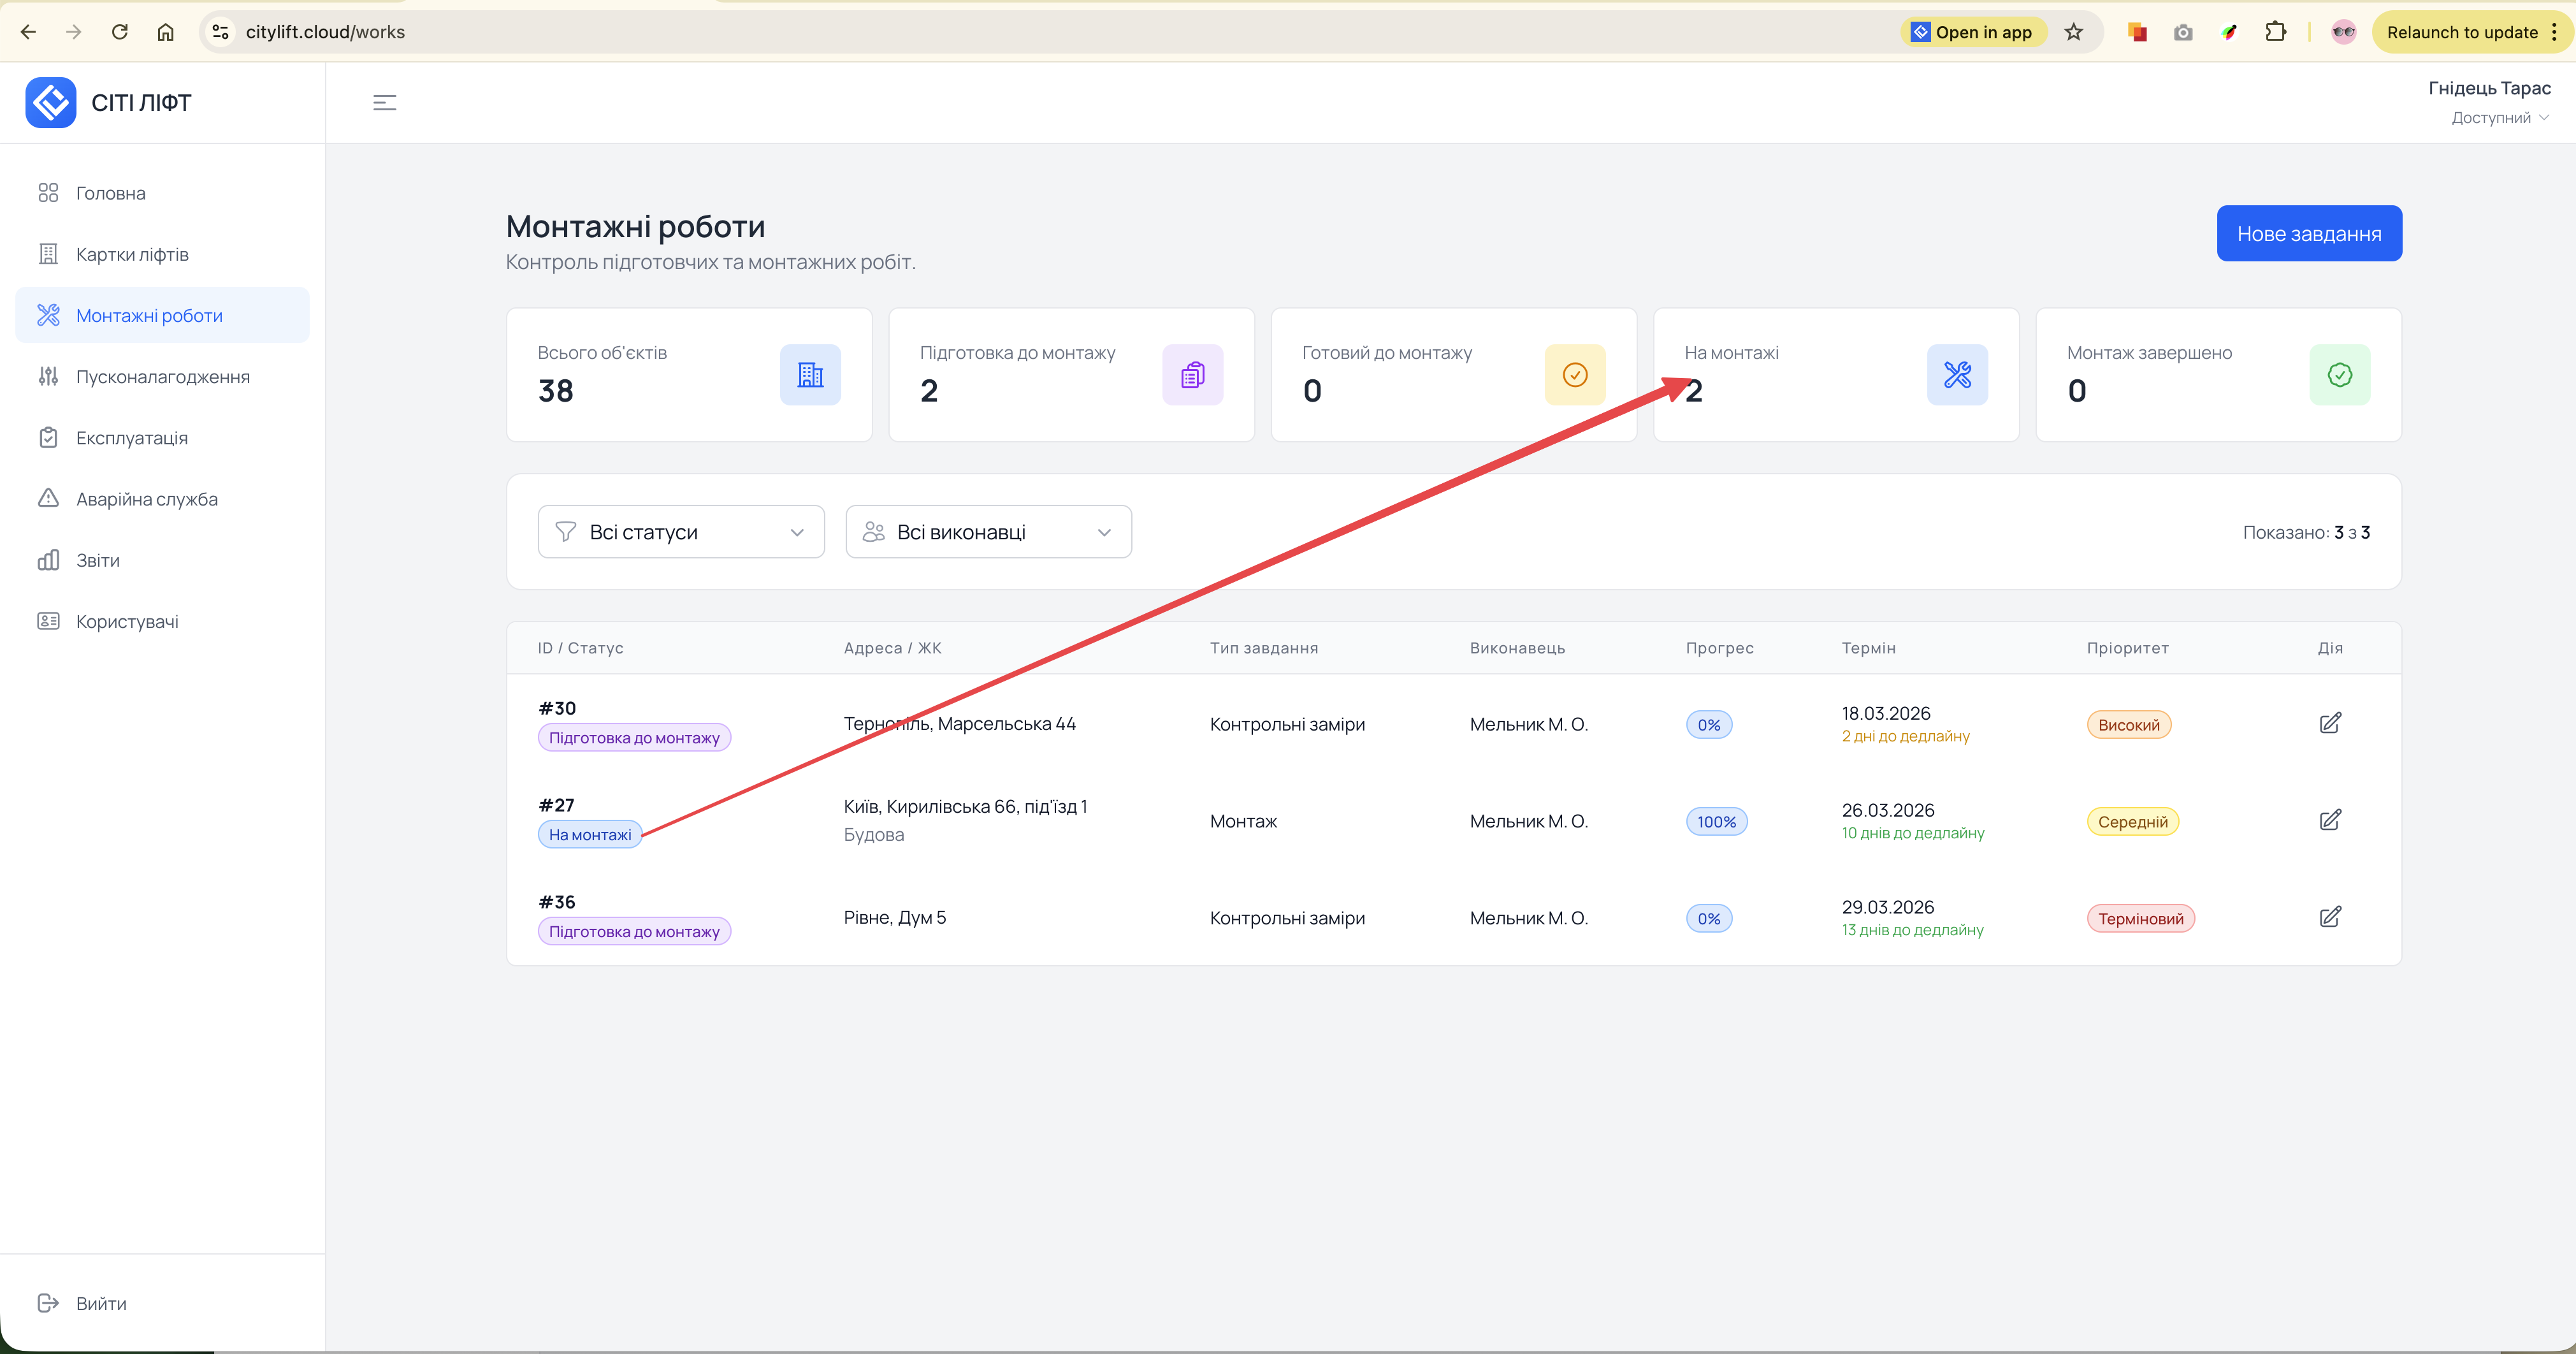This screenshot has width=2576, height=1354.
Task: Open the Доступний user status dropdown
Action: pyautogui.click(x=2498, y=118)
